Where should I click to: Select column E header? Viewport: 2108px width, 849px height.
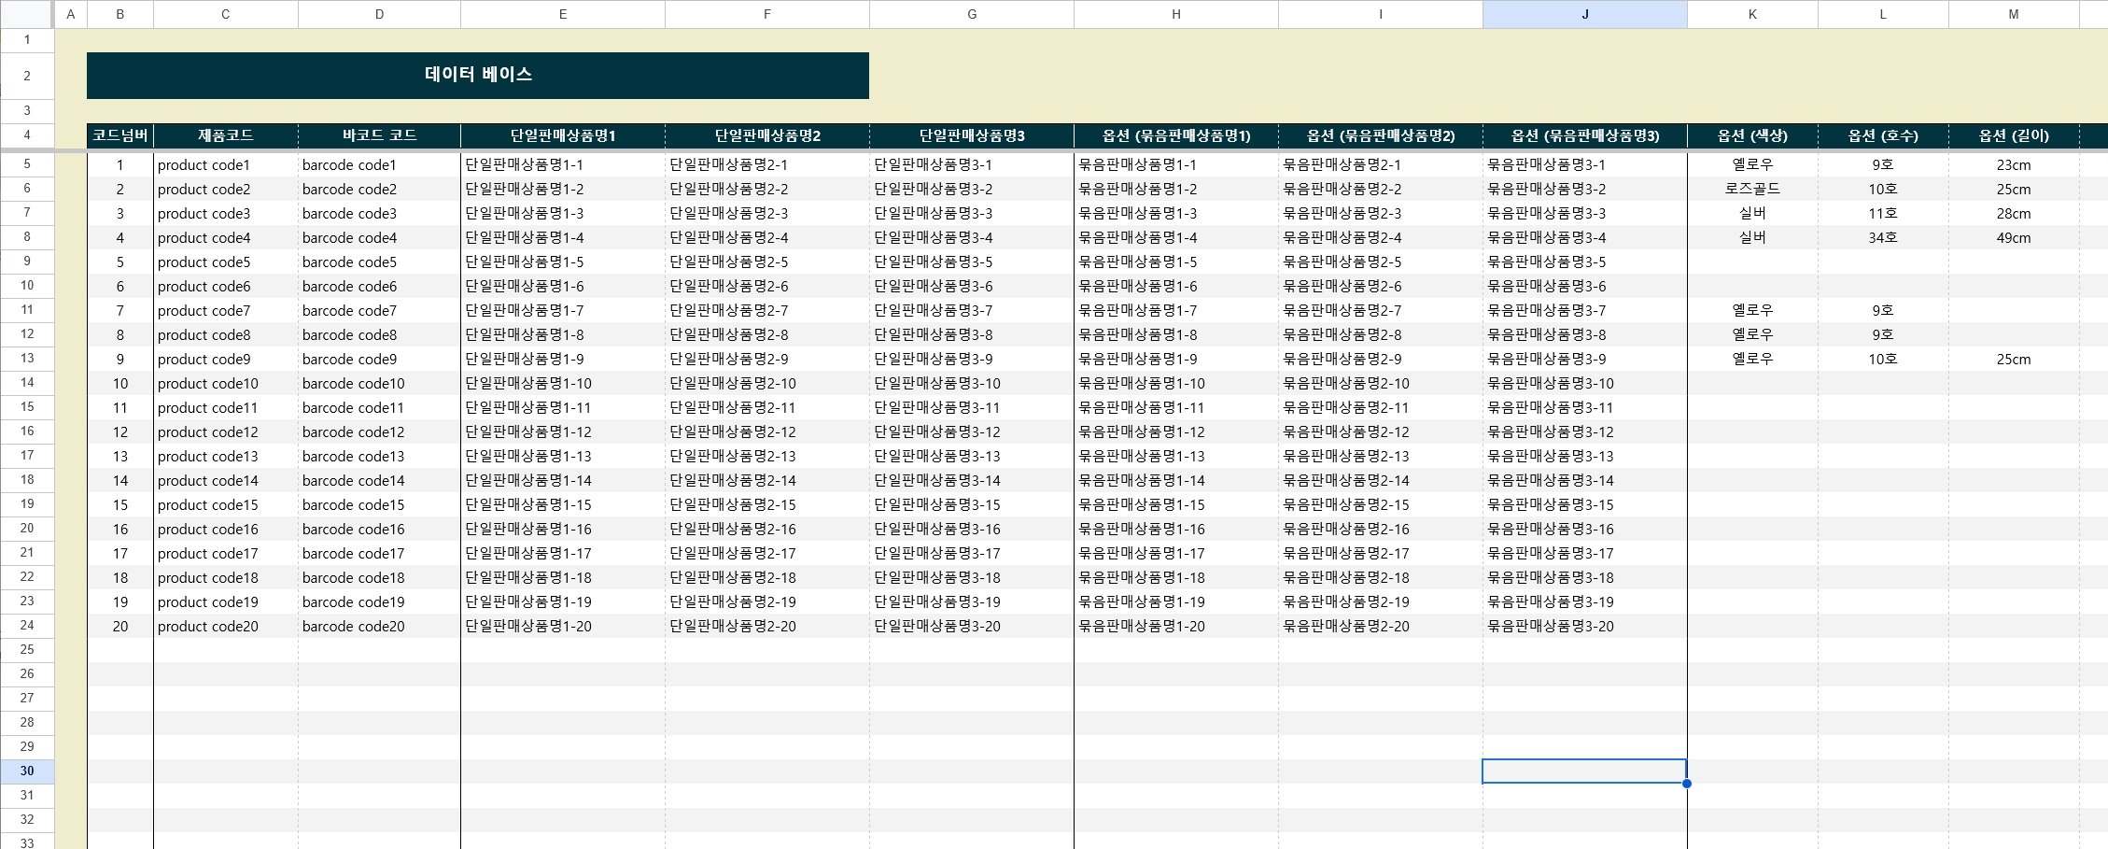coord(562,14)
